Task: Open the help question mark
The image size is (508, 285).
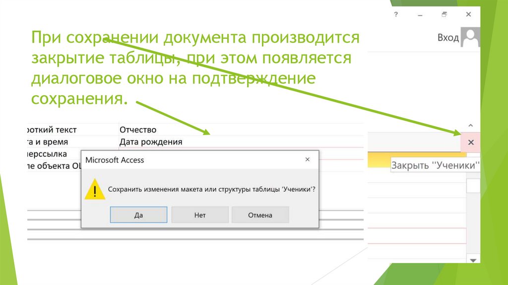Action: [396, 14]
